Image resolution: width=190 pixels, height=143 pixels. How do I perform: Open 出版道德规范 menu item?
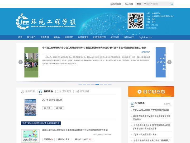(99, 37)
